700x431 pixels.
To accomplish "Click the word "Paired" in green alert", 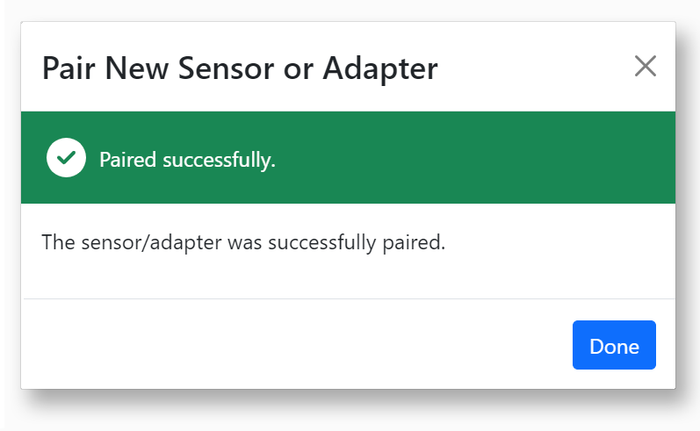I will coord(128,160).
